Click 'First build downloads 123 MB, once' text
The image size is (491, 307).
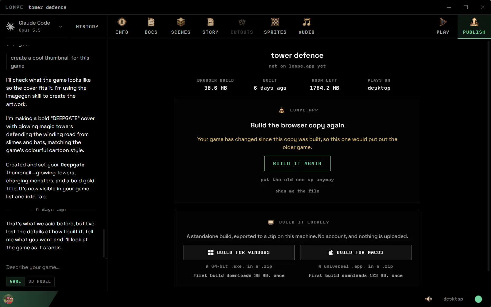[356, 275]
